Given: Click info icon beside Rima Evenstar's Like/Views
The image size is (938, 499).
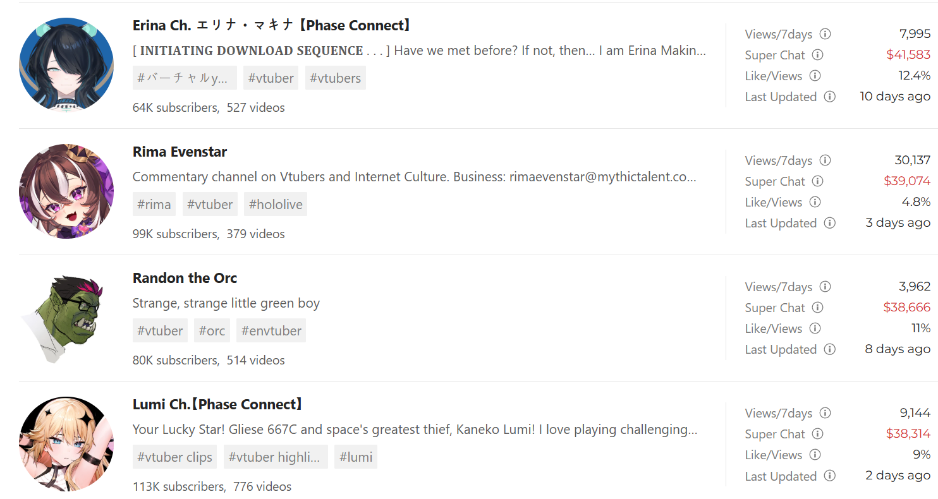Looking at the screenshot, I should pos(815,202).
